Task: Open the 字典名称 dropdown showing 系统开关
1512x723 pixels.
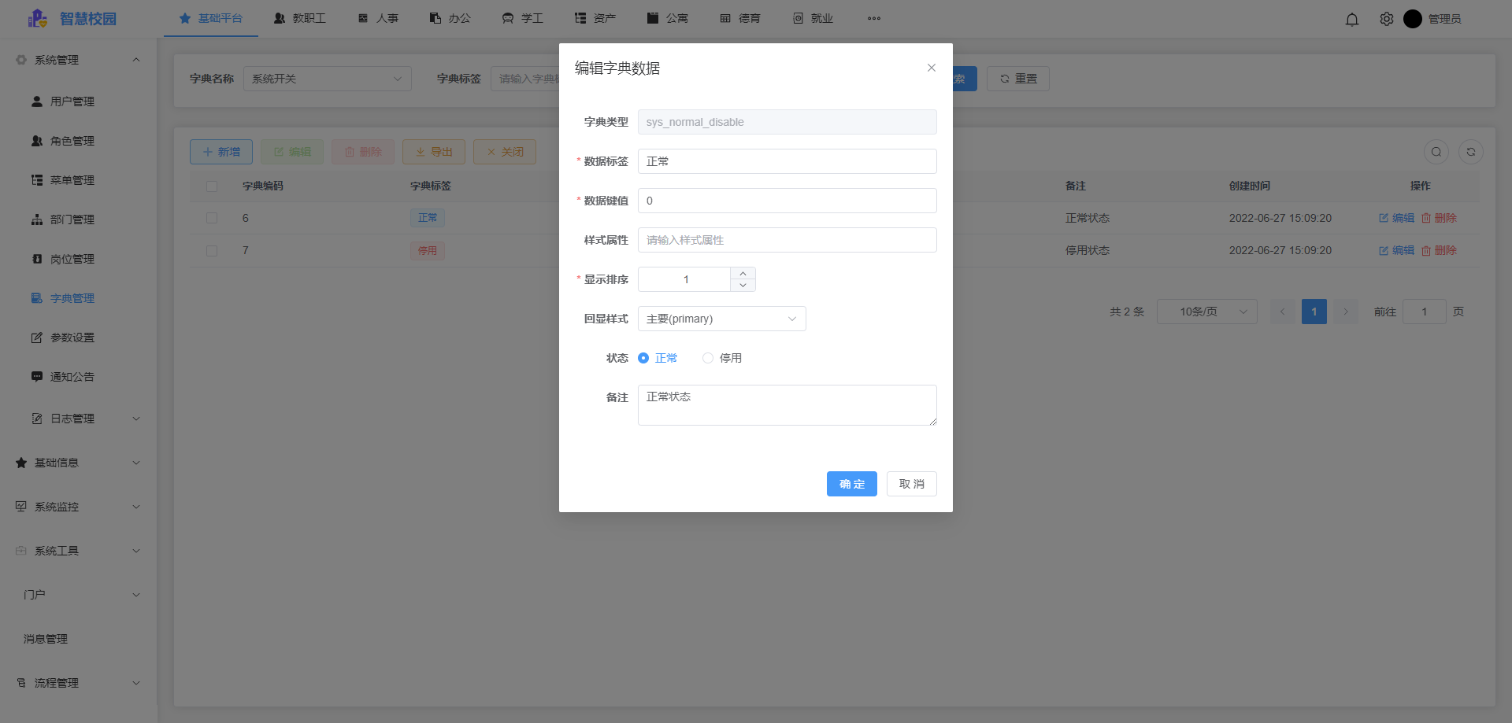Action: pyautogui.click(x=328, y=79)
